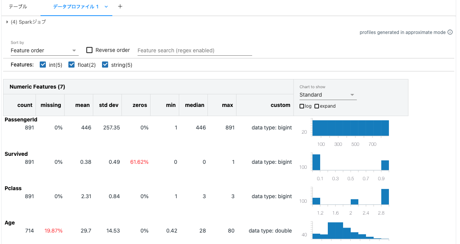
Task: Click the Feature search input field
Action: 194,50
